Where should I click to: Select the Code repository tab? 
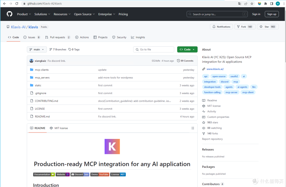tap(13, 37)
